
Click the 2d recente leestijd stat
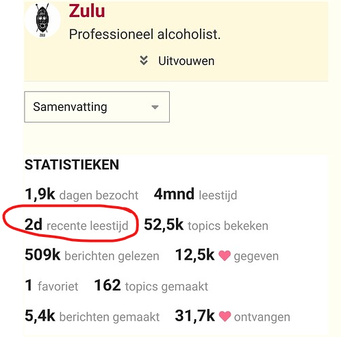pos(77,225)
